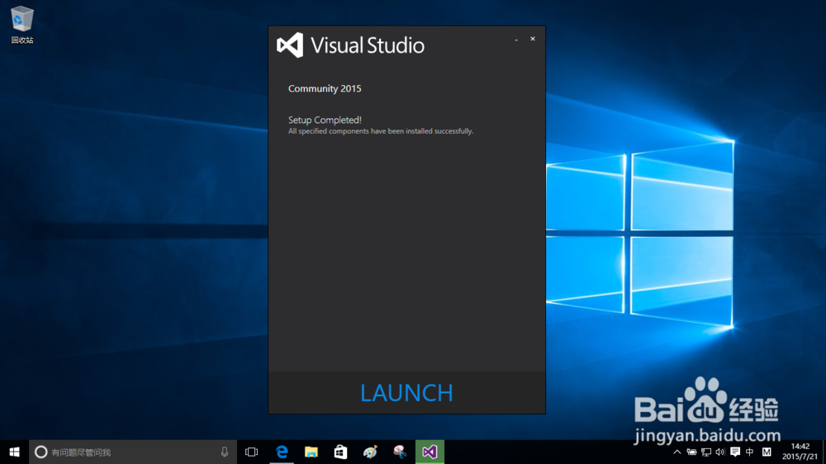This screenshot has height=464, width=826.
Task: Open the Recycle Bin desktop icon
Action: pos(22,26)
